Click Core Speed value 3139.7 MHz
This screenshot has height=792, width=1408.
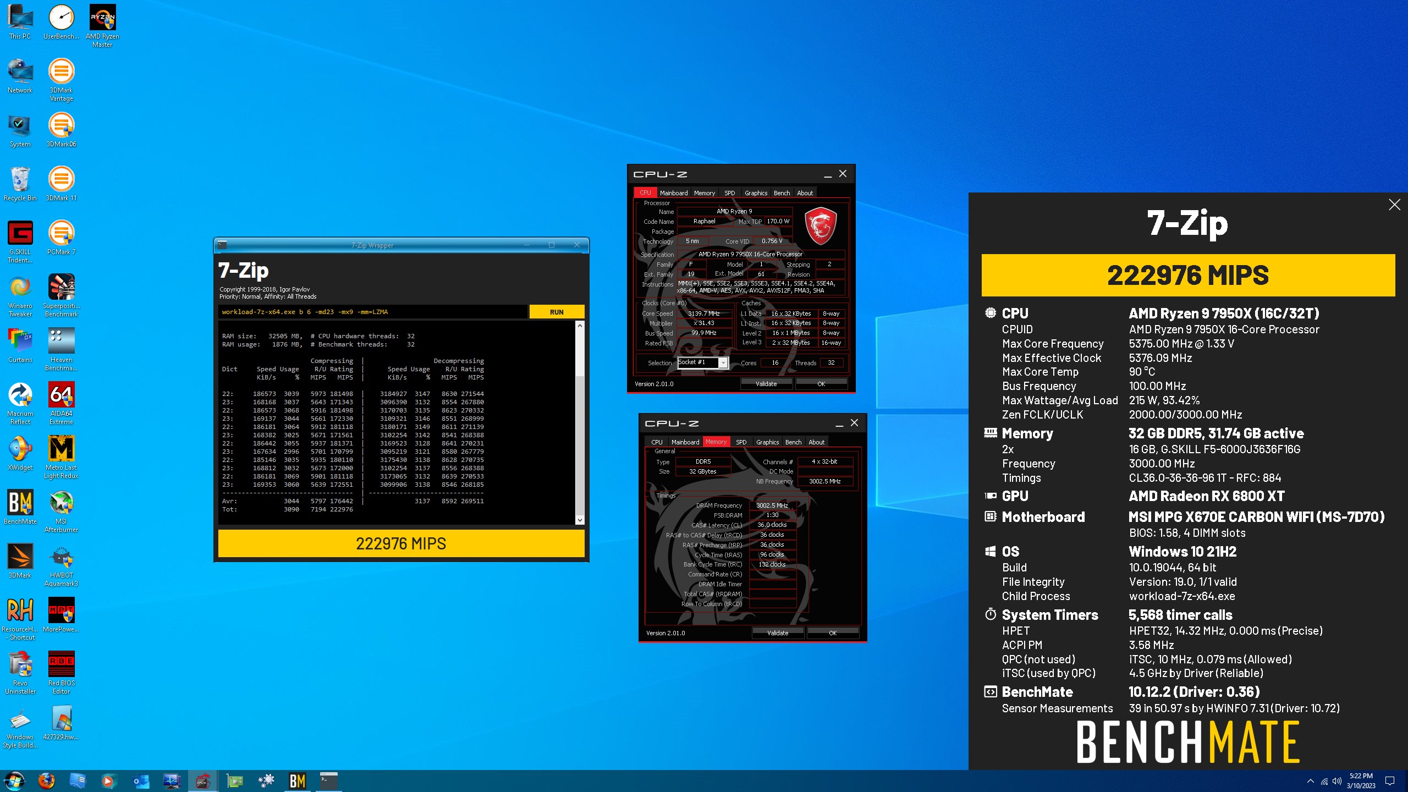tap(703, 313)
